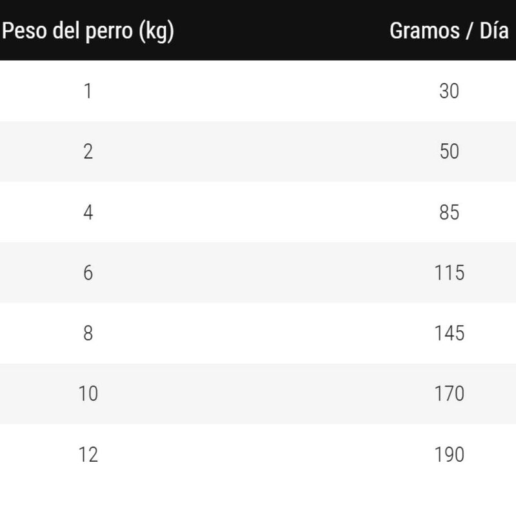Select the grams cell showing 30
The image size is (516, 516).
449,91
